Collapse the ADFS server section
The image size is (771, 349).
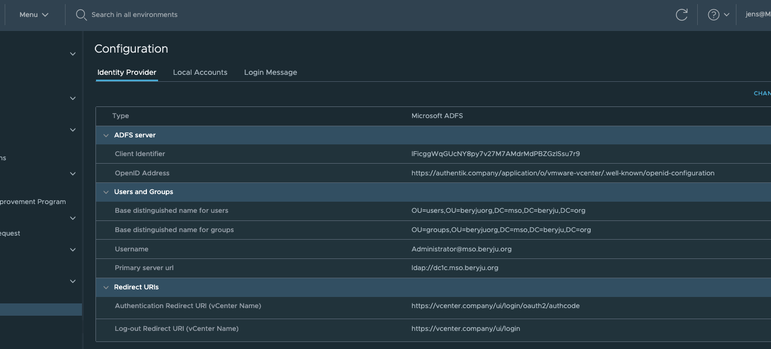106,135
